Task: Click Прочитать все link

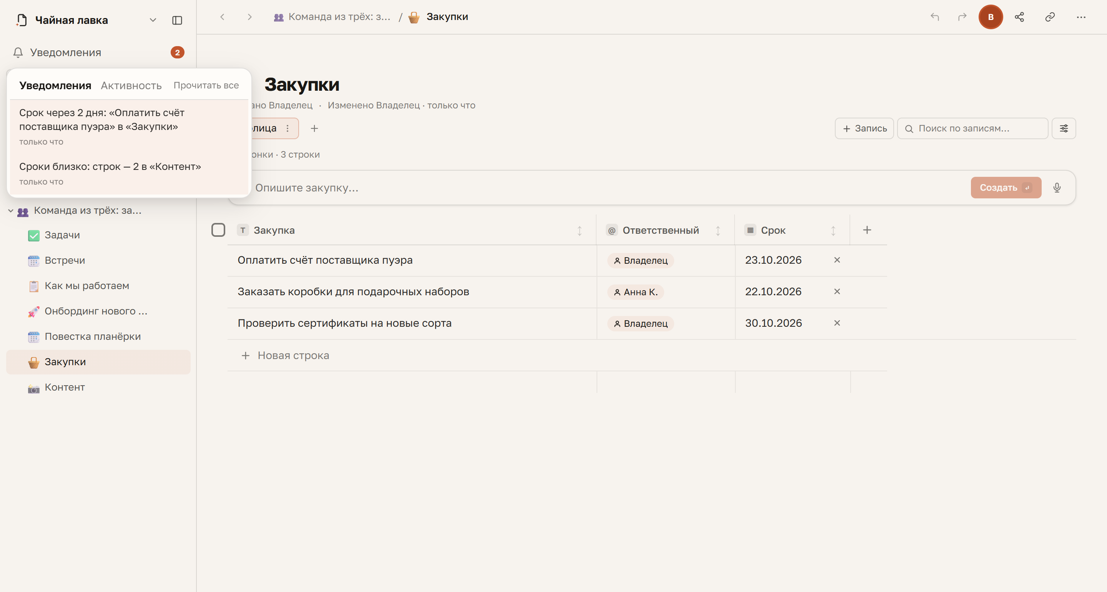Action: (x=206, y=85)
